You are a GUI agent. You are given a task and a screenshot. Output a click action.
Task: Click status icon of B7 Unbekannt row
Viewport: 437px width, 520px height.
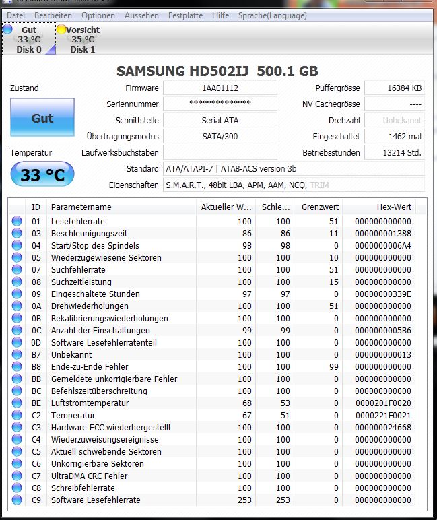pyautogui.click(x=17, y=354)
